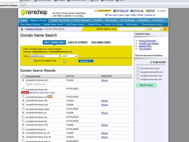Open Whois link for proactolreviews.org
Screen dimensions: 189x142
(104, 105)
